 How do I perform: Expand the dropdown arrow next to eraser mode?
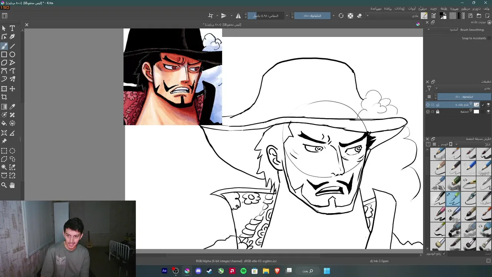[x=367, y=16]
